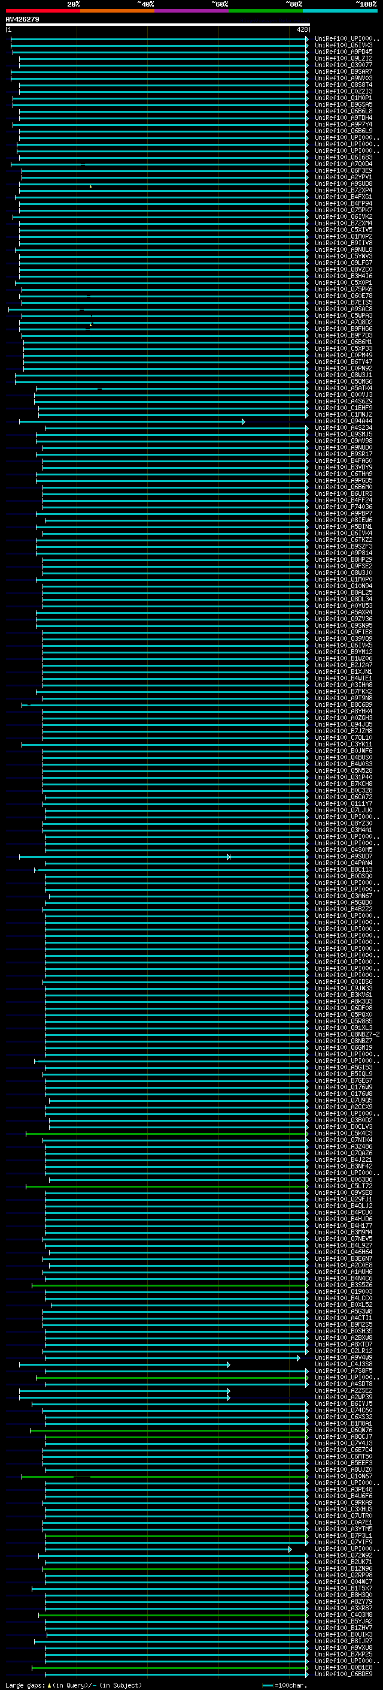This screenshot has width=383, height=1690.
Task: Click the UniRef100_Q75PK7 label
Action: 343,210
